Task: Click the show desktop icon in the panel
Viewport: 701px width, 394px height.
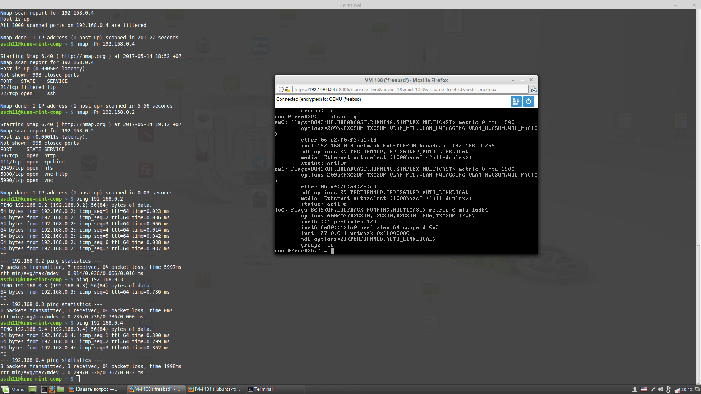Action: (32, 389)
